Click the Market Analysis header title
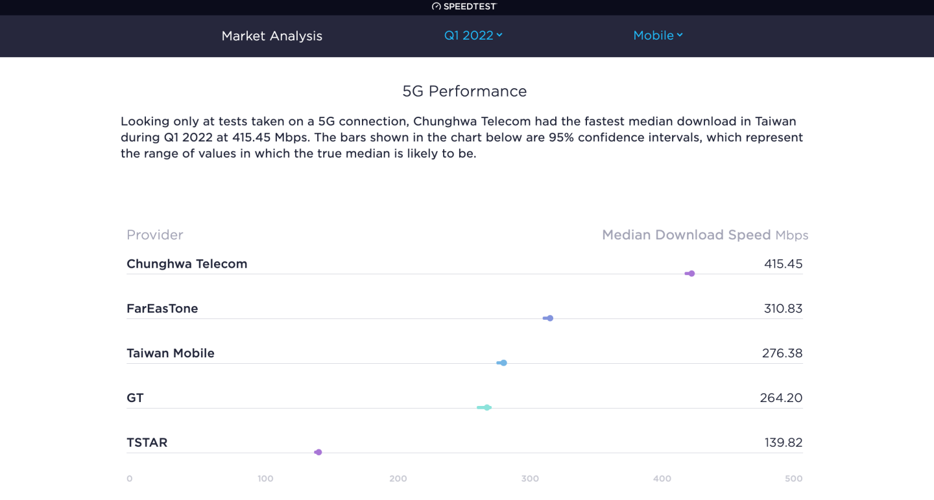Image resolution: width=934 pixels, height=500 pixels. click(272, 36)
